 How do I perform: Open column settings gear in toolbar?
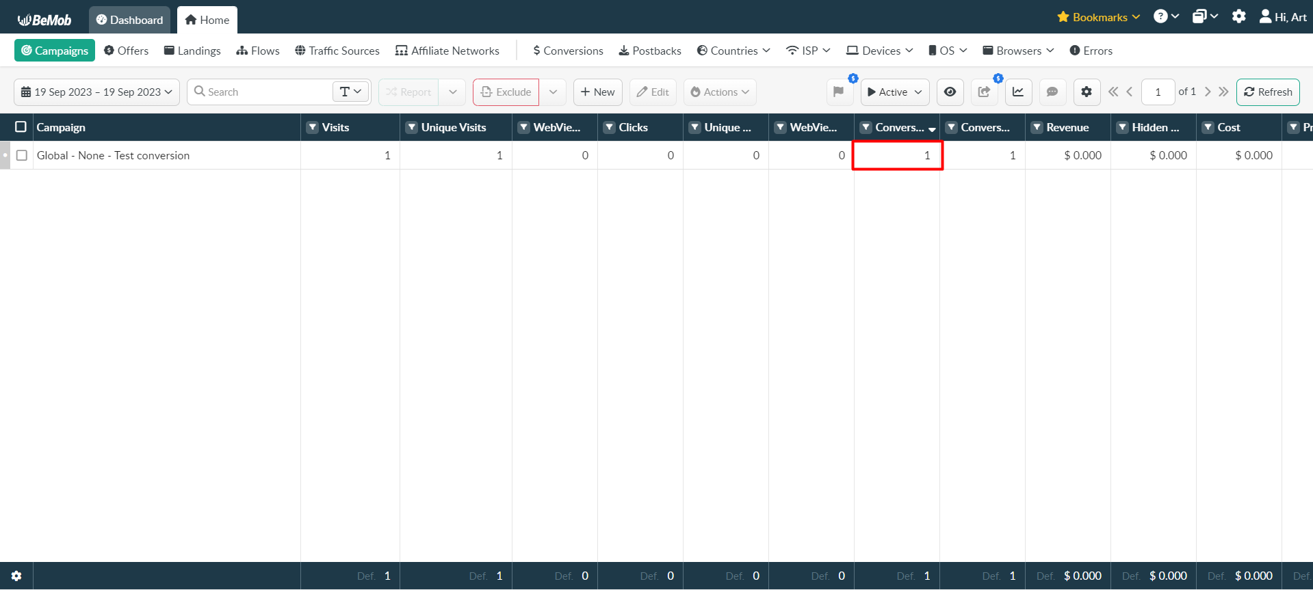(x=1087, y=92)
